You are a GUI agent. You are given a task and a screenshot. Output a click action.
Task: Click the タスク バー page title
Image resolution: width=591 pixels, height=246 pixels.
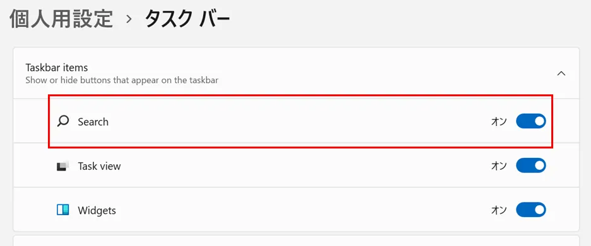click(187, 20)
